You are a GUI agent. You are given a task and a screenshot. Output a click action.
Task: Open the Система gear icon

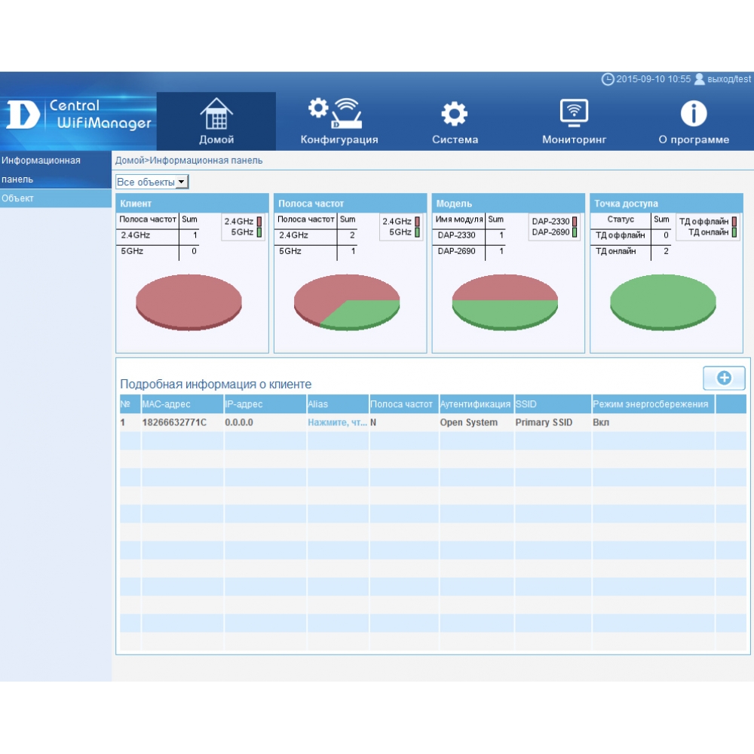[x=455, y=114]
